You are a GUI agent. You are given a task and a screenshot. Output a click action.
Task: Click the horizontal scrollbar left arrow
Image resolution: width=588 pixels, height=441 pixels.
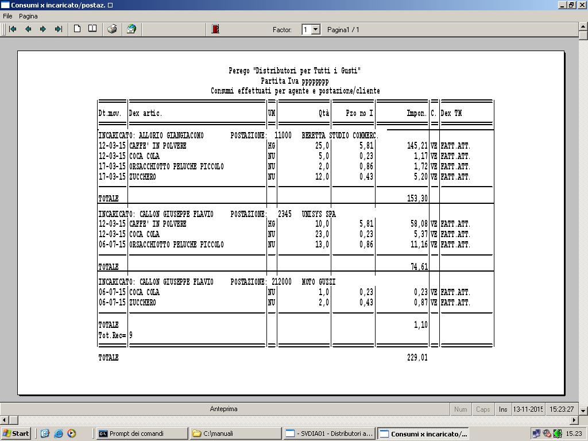tap(4, 420)
